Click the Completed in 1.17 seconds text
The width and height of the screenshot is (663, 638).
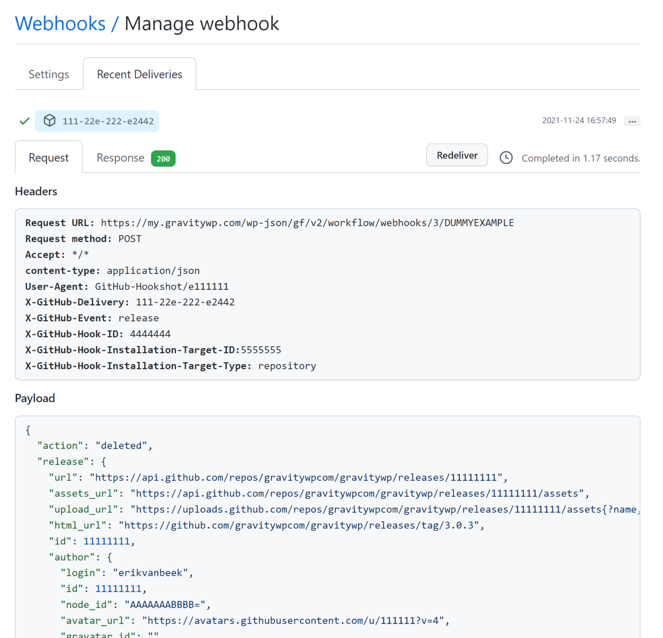(581, 159)
